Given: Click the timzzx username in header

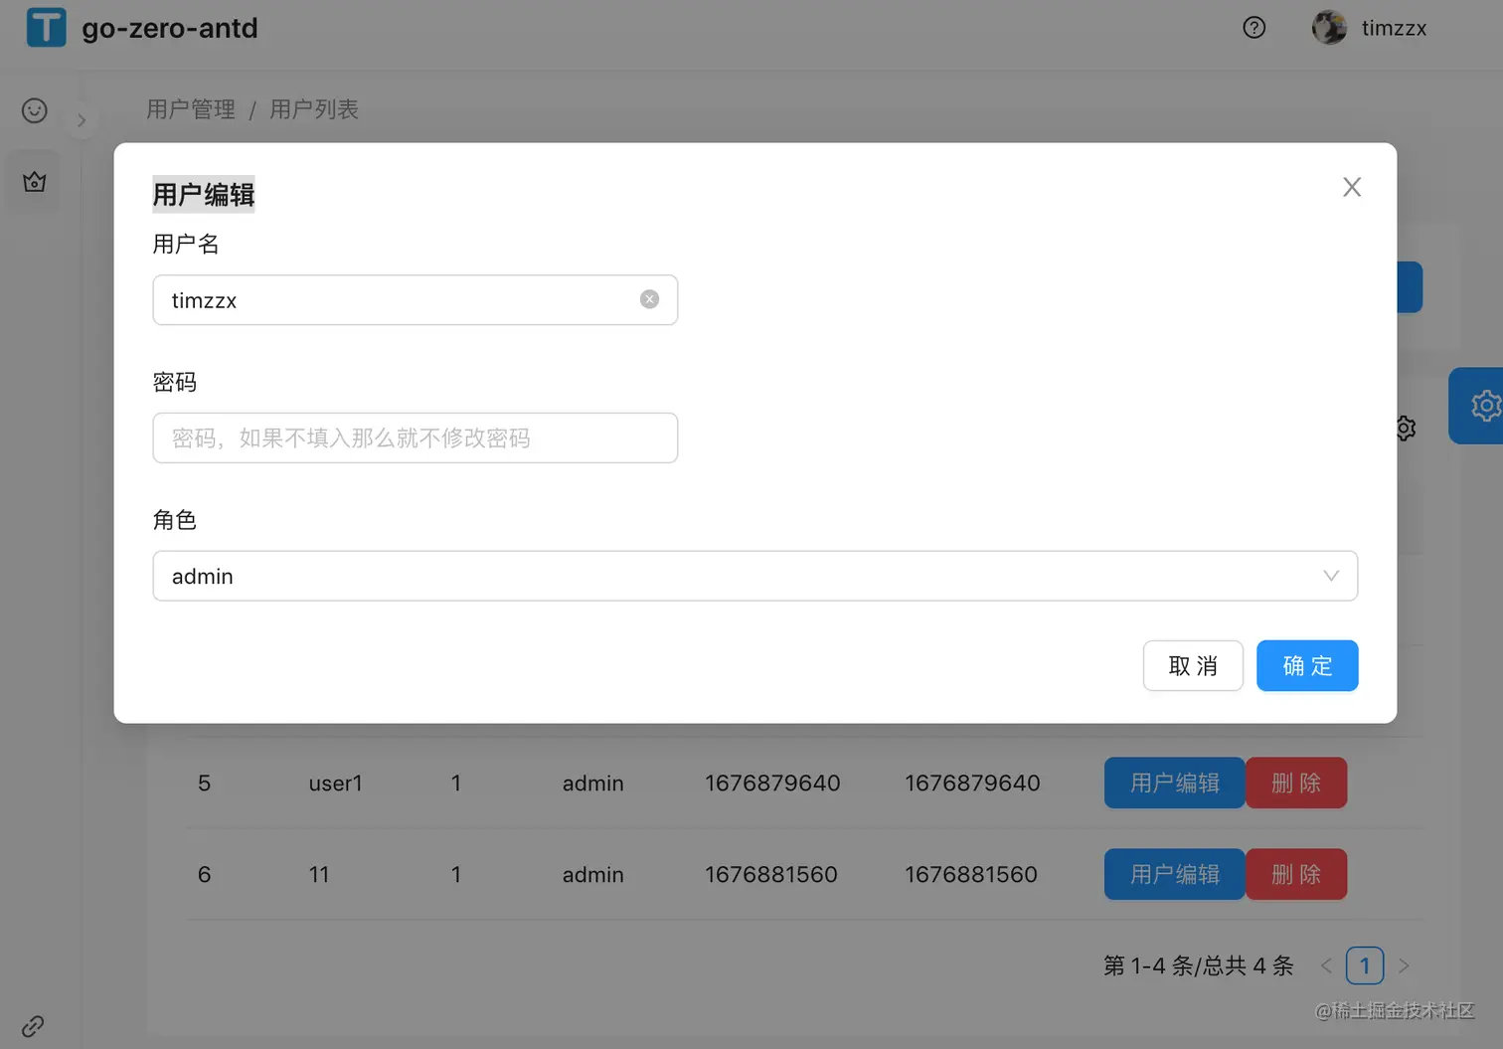Looking at the screenshot, I should (1394, 28).
